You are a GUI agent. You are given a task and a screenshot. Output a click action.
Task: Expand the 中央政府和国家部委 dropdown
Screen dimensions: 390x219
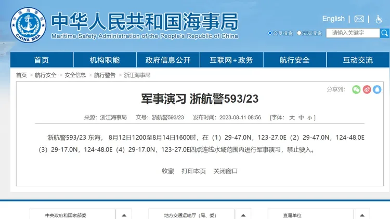(x=124, y=215)
